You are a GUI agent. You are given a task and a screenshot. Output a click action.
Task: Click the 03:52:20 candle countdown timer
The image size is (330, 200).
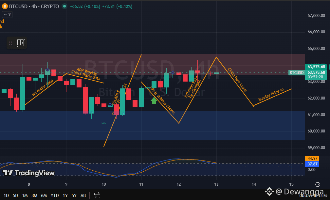315,77
